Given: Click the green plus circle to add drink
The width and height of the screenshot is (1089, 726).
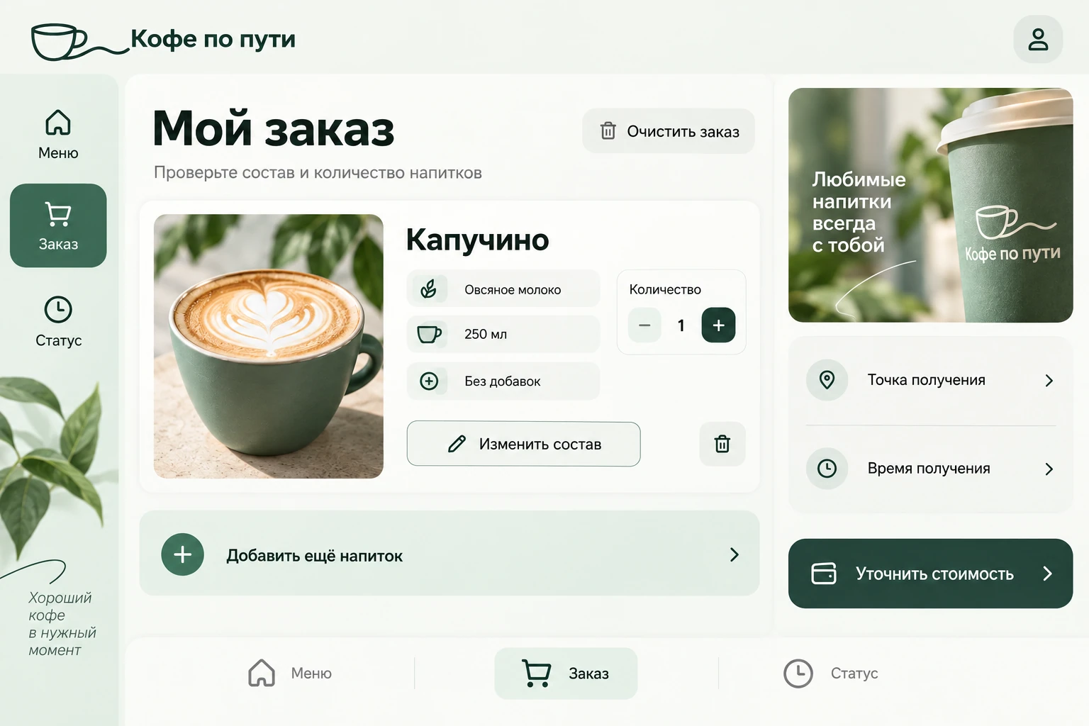Looking at the screenshot, I should point(183,554).
